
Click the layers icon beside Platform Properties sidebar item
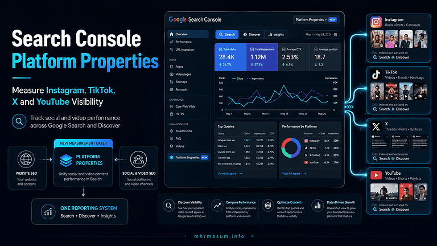point(171,157)
